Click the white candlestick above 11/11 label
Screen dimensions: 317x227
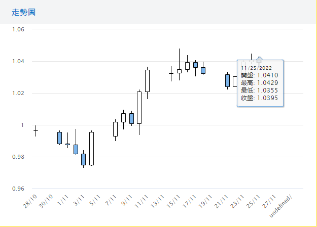[147, 81]
